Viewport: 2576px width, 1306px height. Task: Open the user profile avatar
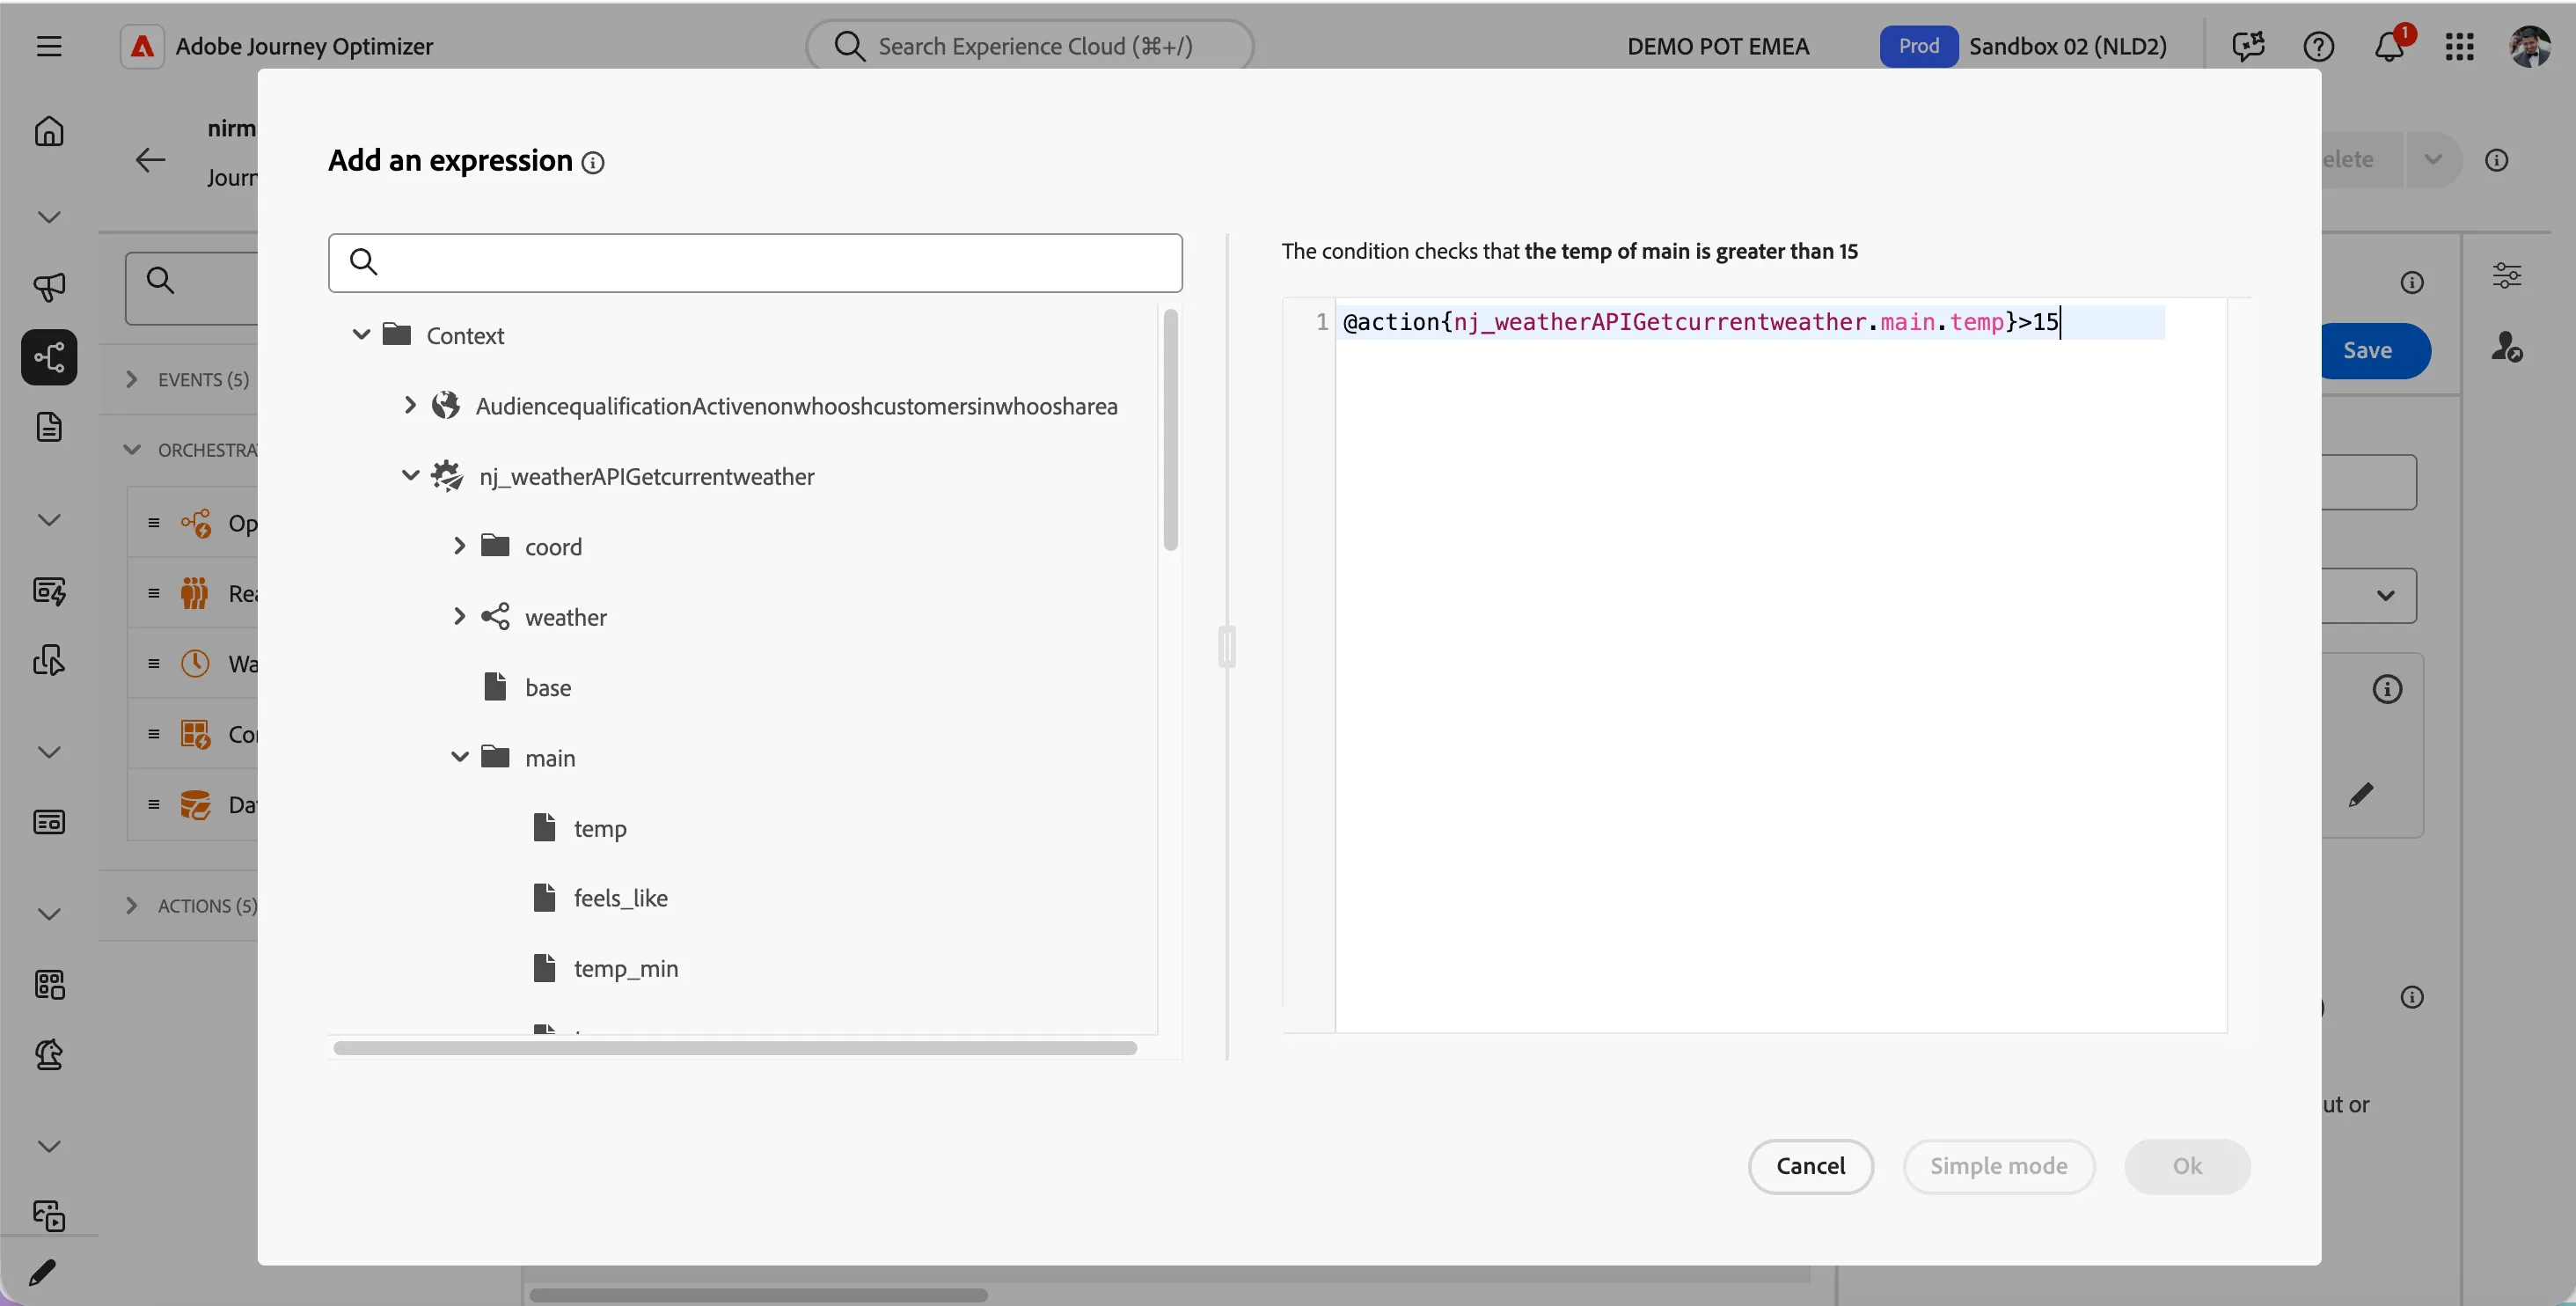tap(2530, 46)
